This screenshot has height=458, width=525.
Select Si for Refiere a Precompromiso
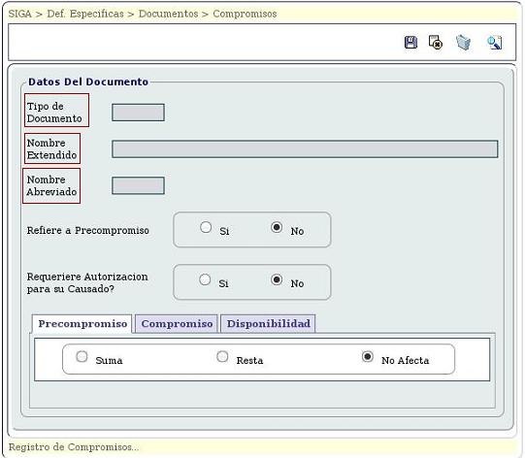coord(206,227)
